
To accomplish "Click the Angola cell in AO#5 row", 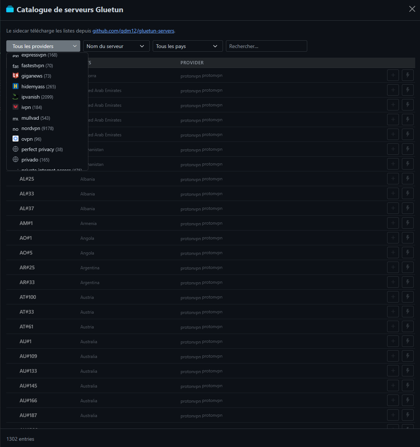I will tap(87, 253).
